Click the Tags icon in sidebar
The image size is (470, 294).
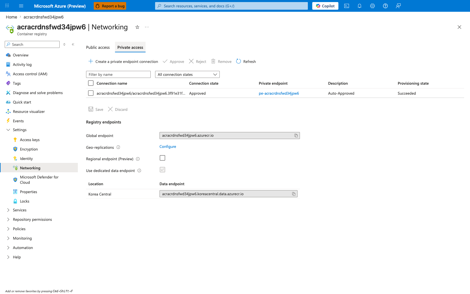tap(8, 83)
